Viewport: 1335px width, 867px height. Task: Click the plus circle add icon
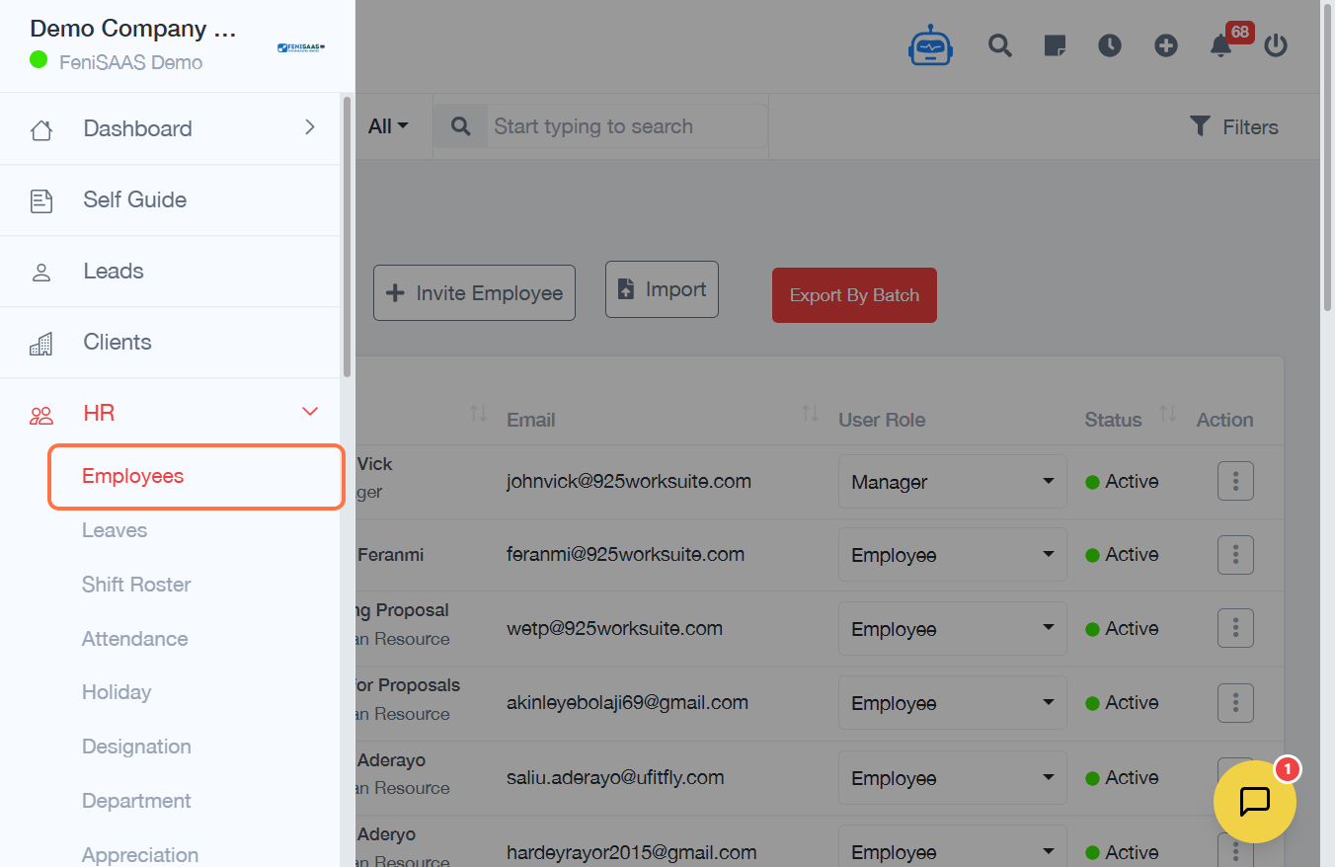point(1166,46)
